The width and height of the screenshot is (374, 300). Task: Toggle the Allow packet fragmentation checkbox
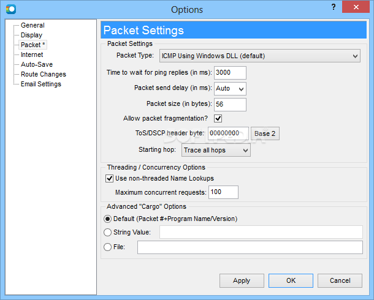click(218, 118)
